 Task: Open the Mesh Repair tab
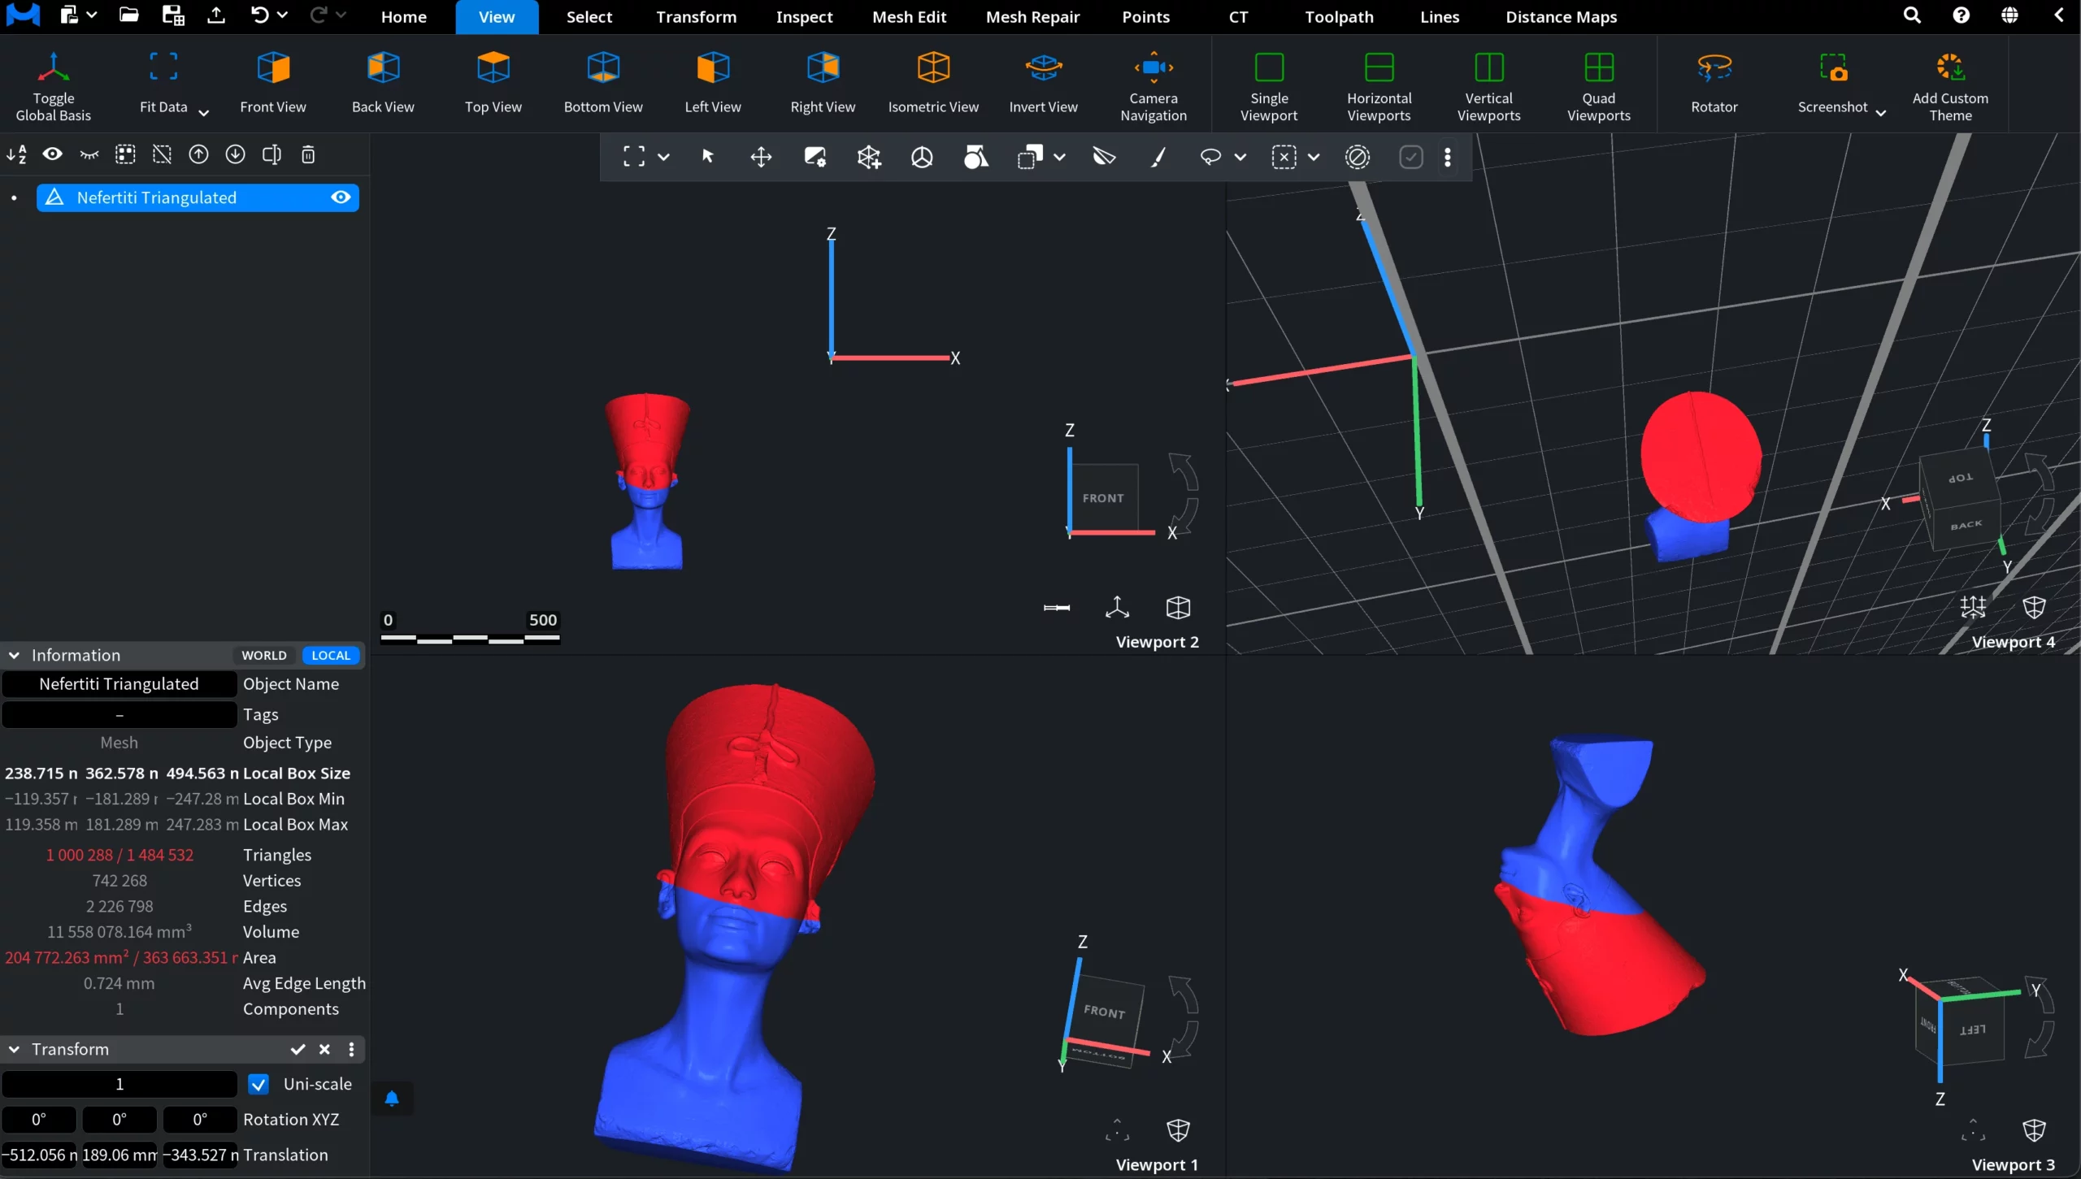pos(1032,17)
